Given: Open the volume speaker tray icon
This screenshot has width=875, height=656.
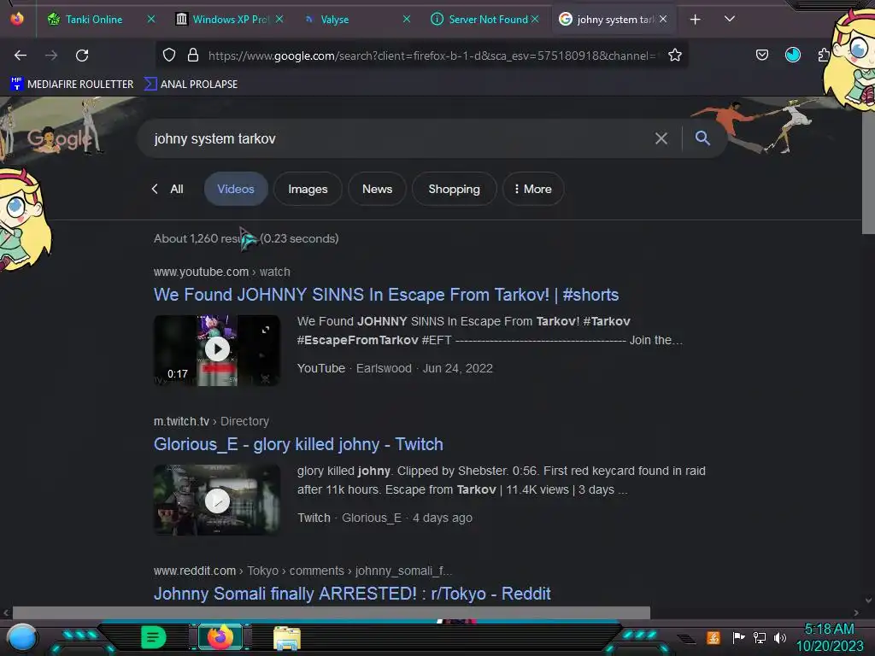Looking at the screenshot, I should (779, 637).
